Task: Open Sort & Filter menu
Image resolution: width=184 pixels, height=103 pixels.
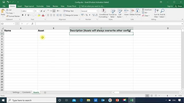Action: tap(156, 13)
